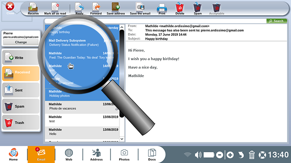
Task: Click the green Search button
Action: (x=277, y=21)
